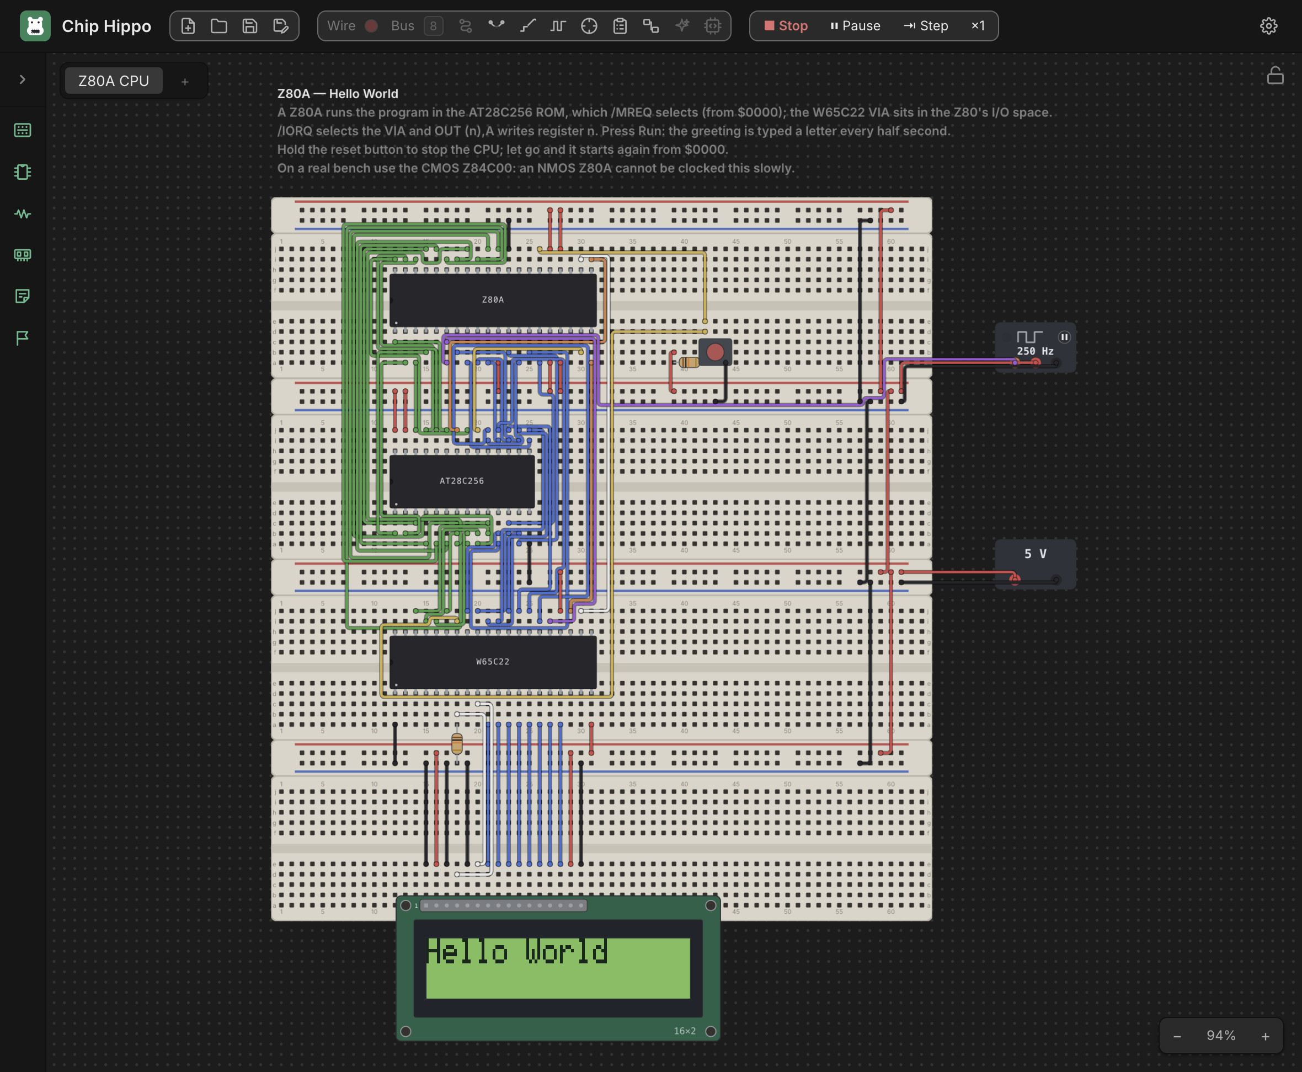This screenshot has height=1072, width=1302.
Task: Select the Wire tool
Action: click(x=341, y=26)
